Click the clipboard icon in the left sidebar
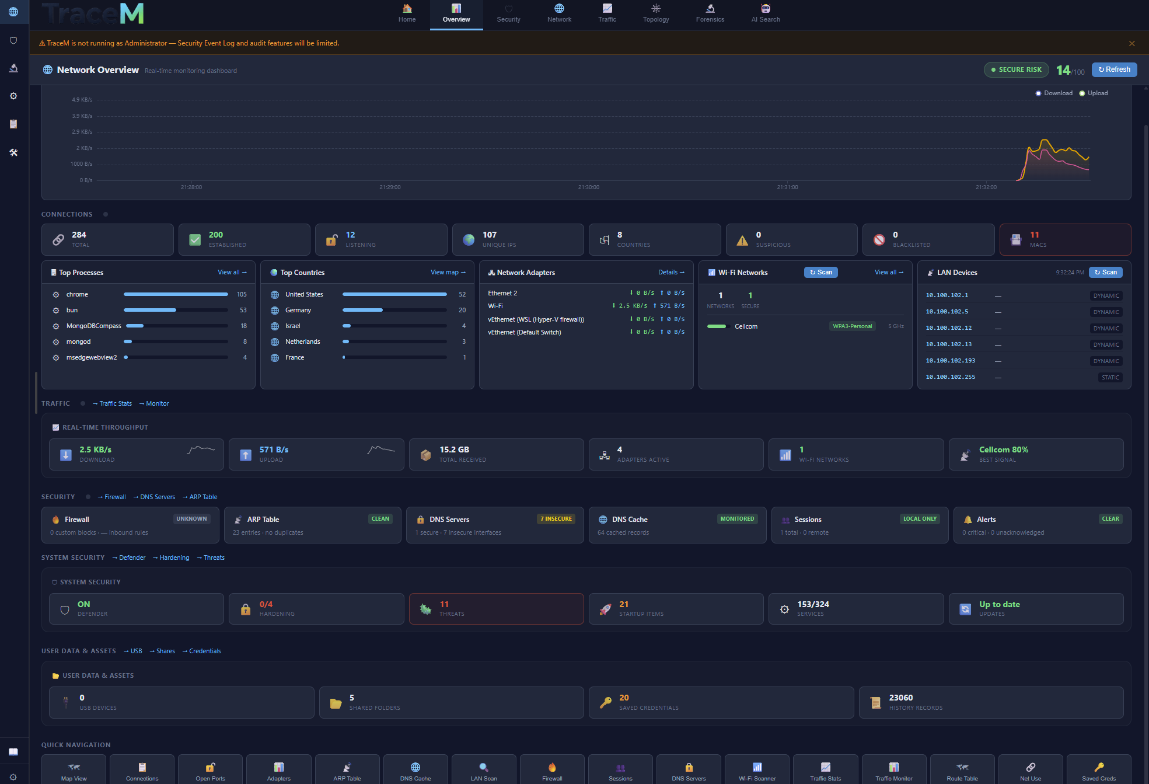 point(13,124)
